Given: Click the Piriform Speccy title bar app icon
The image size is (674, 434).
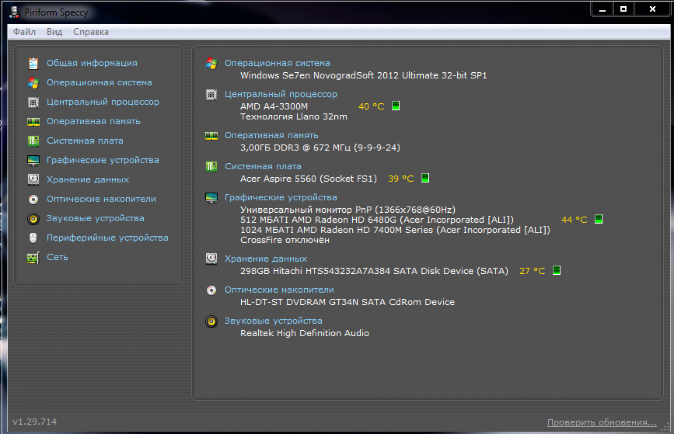Looking at the screenshot, I should tap(14, 12).
